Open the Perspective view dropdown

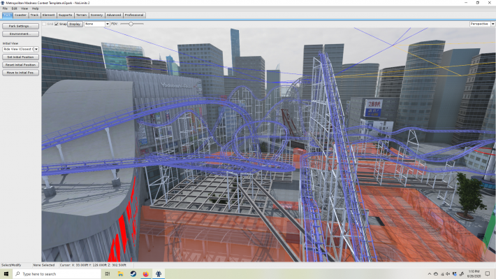[x=482, y=24]
